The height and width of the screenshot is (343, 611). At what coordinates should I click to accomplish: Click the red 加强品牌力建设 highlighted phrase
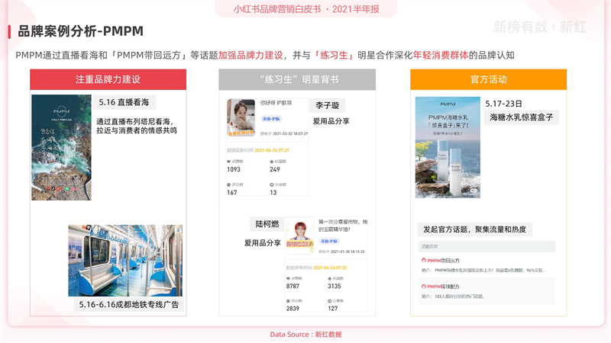[x=251, y=55]
